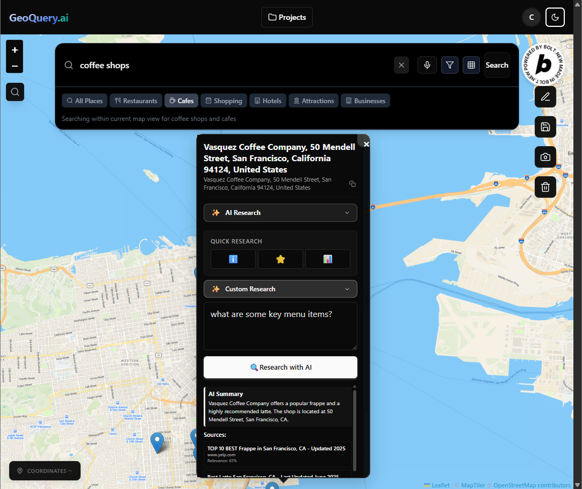
Task: Click the Bolt.new badge
Action: point(543,64)
